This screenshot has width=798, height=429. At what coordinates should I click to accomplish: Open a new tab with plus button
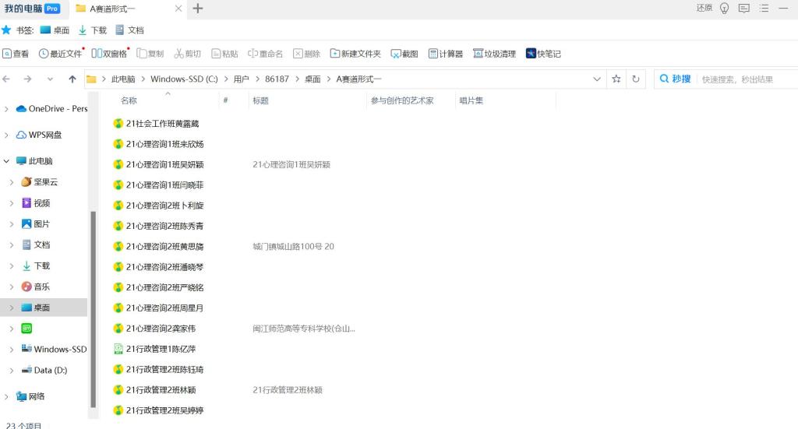(x=198, y=9)
